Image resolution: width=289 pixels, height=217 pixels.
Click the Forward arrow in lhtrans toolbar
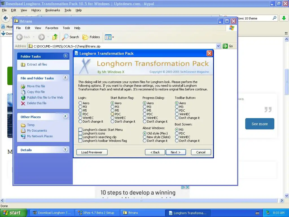click(x=41, y=37)
